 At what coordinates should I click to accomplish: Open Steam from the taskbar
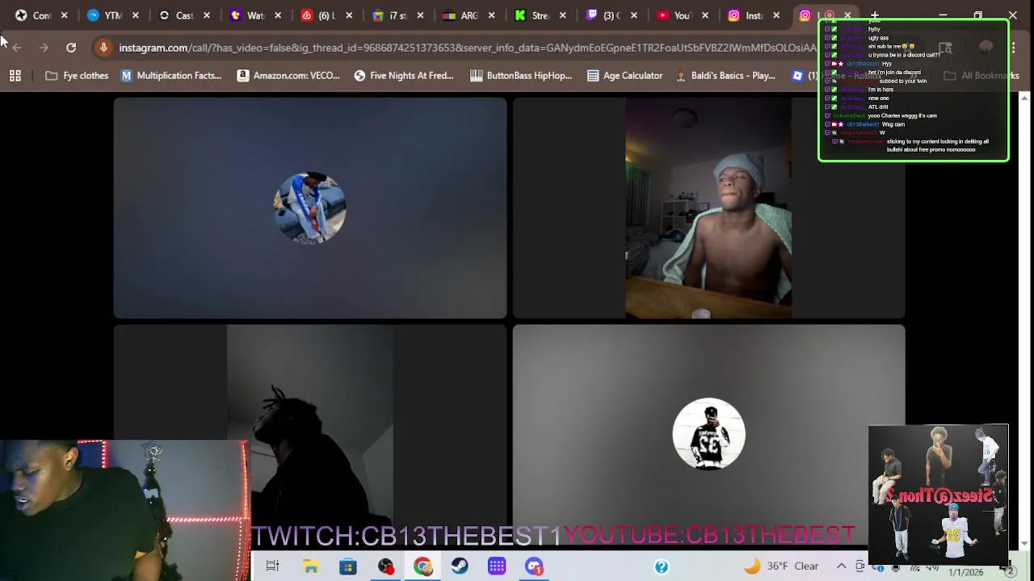(x=460, y=566)
